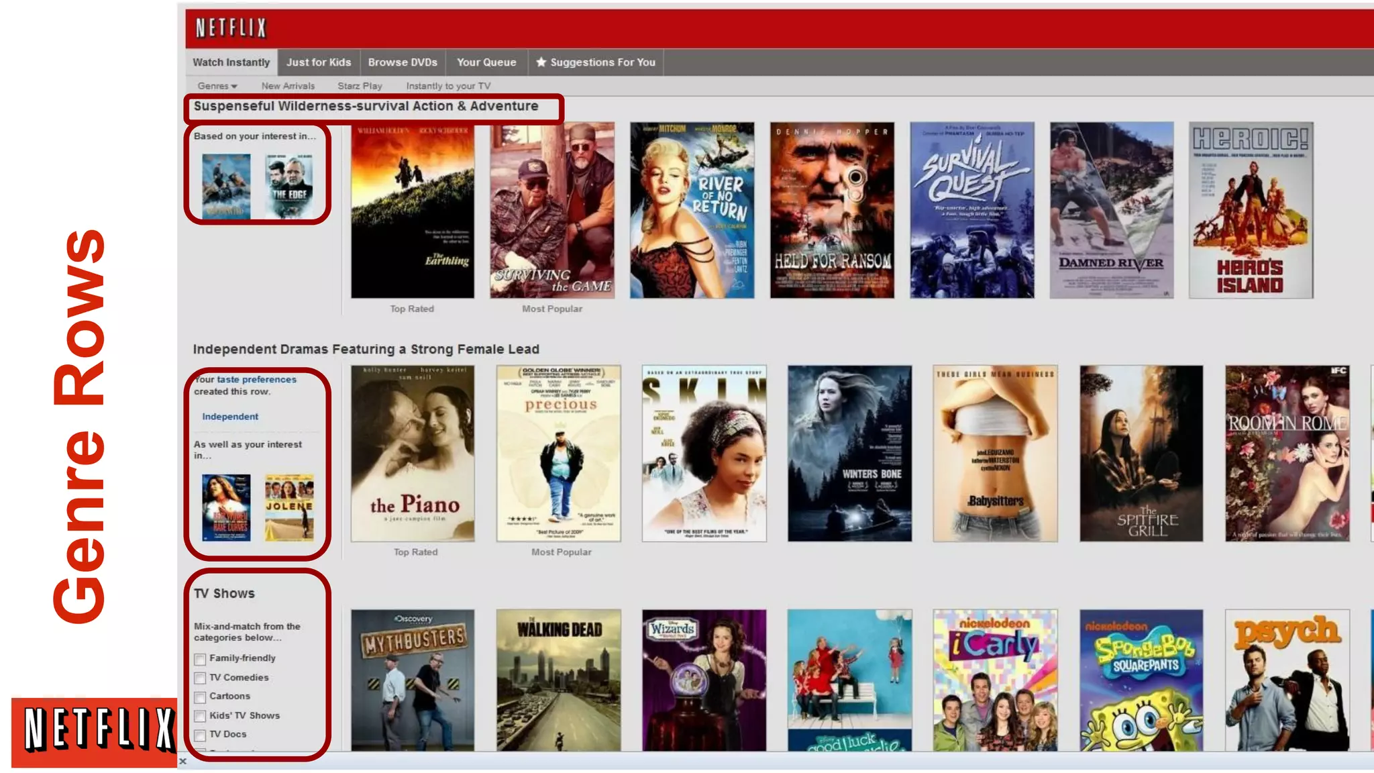Open the Skin movie poster
Image resolution: width=1374 pixels, height=773 pixels.
(704, 454)
